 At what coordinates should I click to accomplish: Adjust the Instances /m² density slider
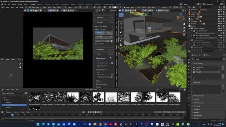[104, 34]
